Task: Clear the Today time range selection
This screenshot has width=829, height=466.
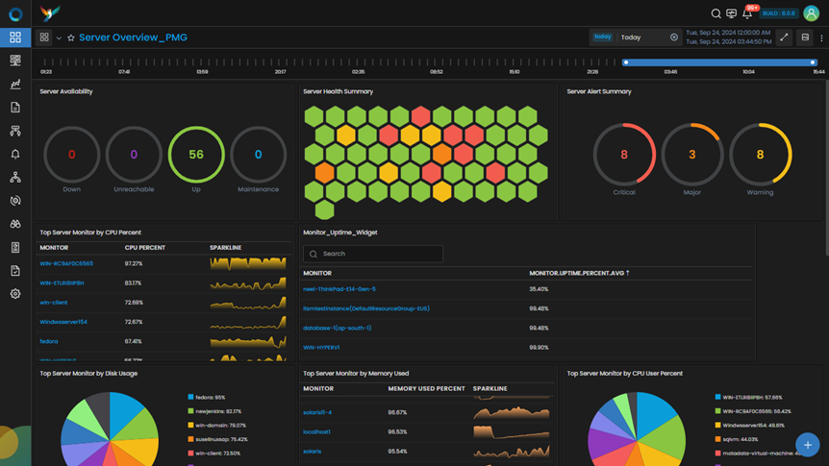Action: [x=674, y=37]
